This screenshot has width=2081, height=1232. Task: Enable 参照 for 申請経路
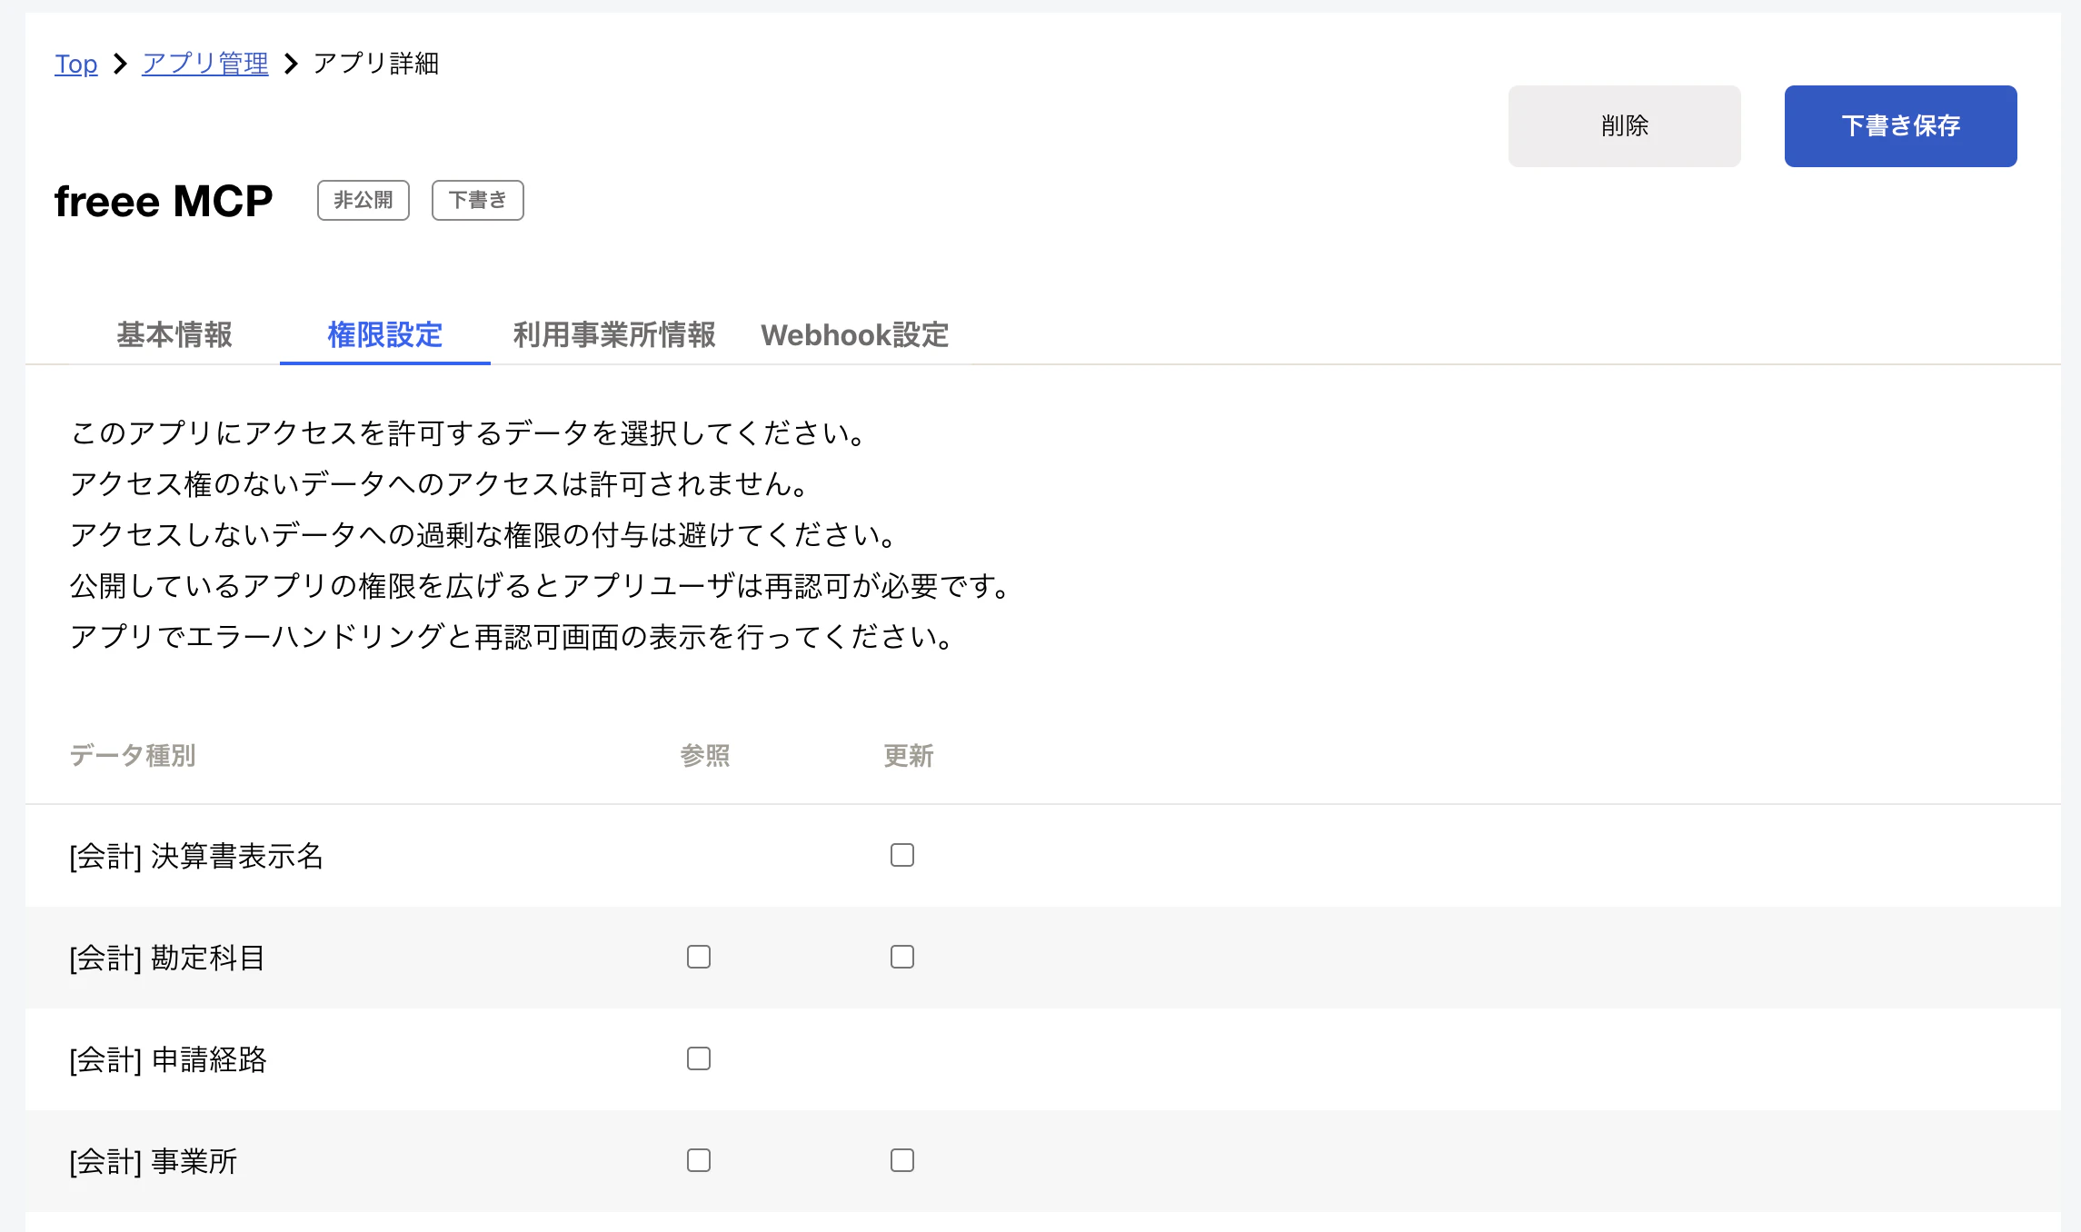pos(698,1058)
